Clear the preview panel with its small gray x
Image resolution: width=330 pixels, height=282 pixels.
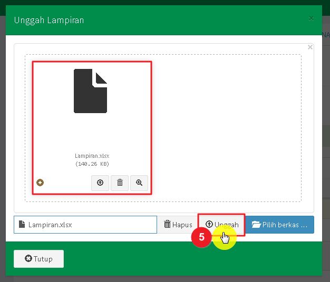coord(310,47)
